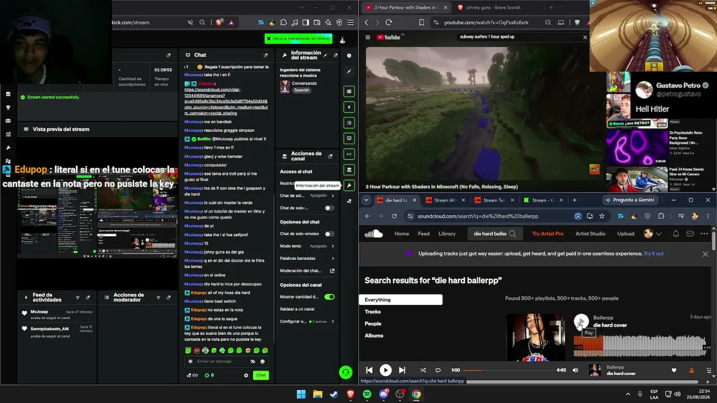Viewport: 717px width, 403px height.
Task: Edit the stream information with pencil icon
Action: [325, 55]
